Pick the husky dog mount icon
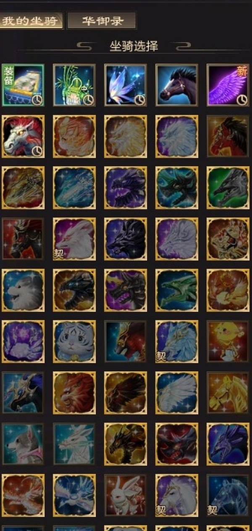252x531 pixels. (23, 444)
